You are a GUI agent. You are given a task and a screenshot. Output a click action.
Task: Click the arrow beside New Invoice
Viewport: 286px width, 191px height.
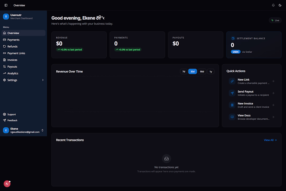pos(273,105)
